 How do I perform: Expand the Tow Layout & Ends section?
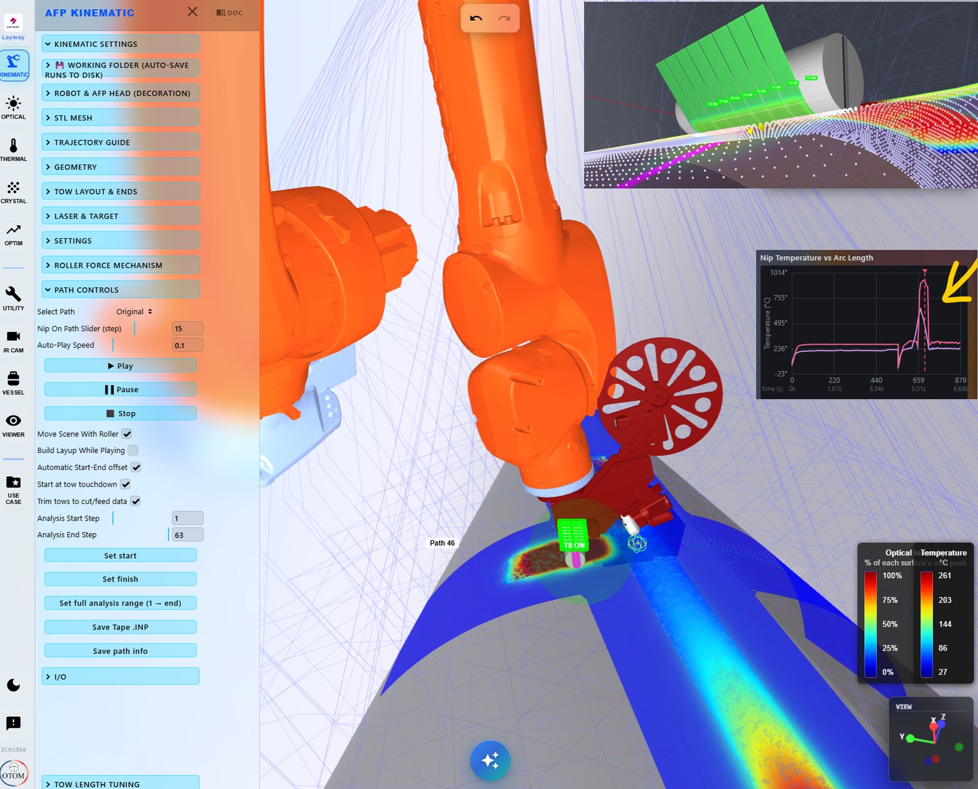tap(120, 191)
